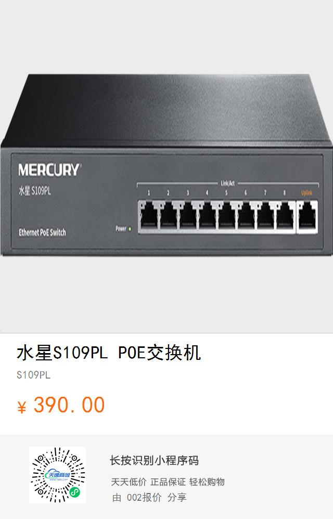This screenshot has height=519, width=333.
Task: Click the product title 水星S109PL POE交换机
Action: pyautogui.click(x=109, y=353)
